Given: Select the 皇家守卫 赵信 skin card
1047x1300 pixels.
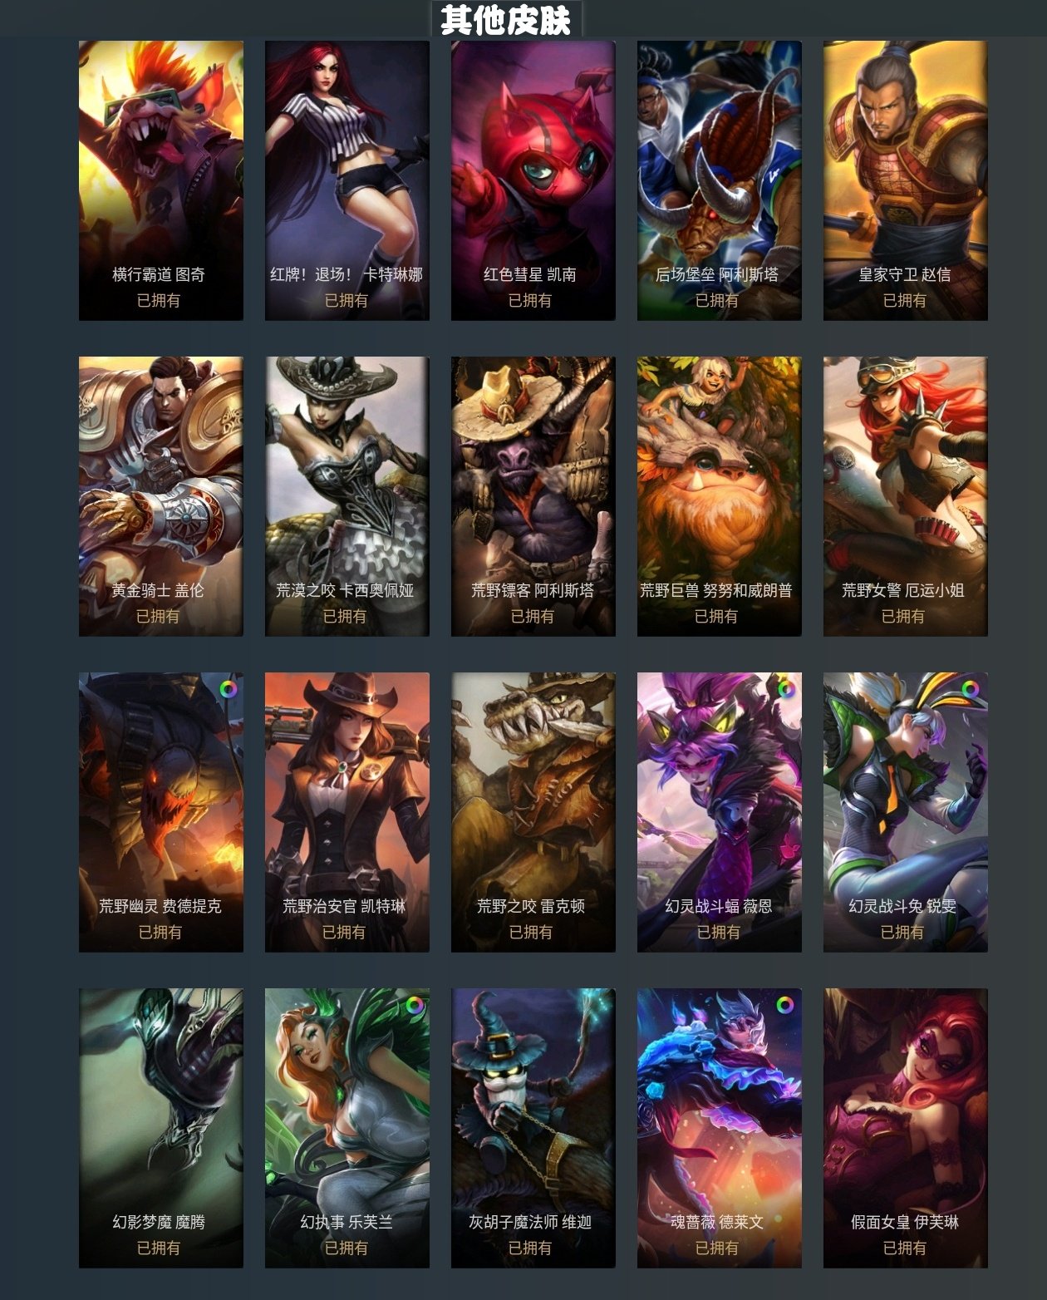Looking at the screenshot, I should point(906,180).
